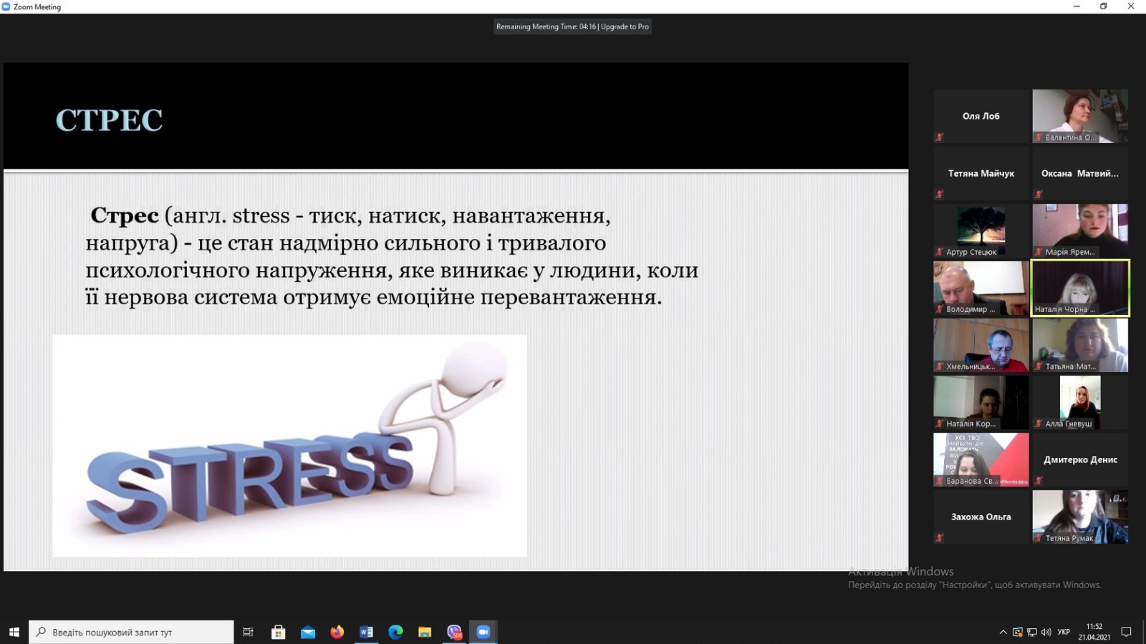The image size is (1146, 644).
Task: Open the volume control in system tray
Action: coord(1046,632)
